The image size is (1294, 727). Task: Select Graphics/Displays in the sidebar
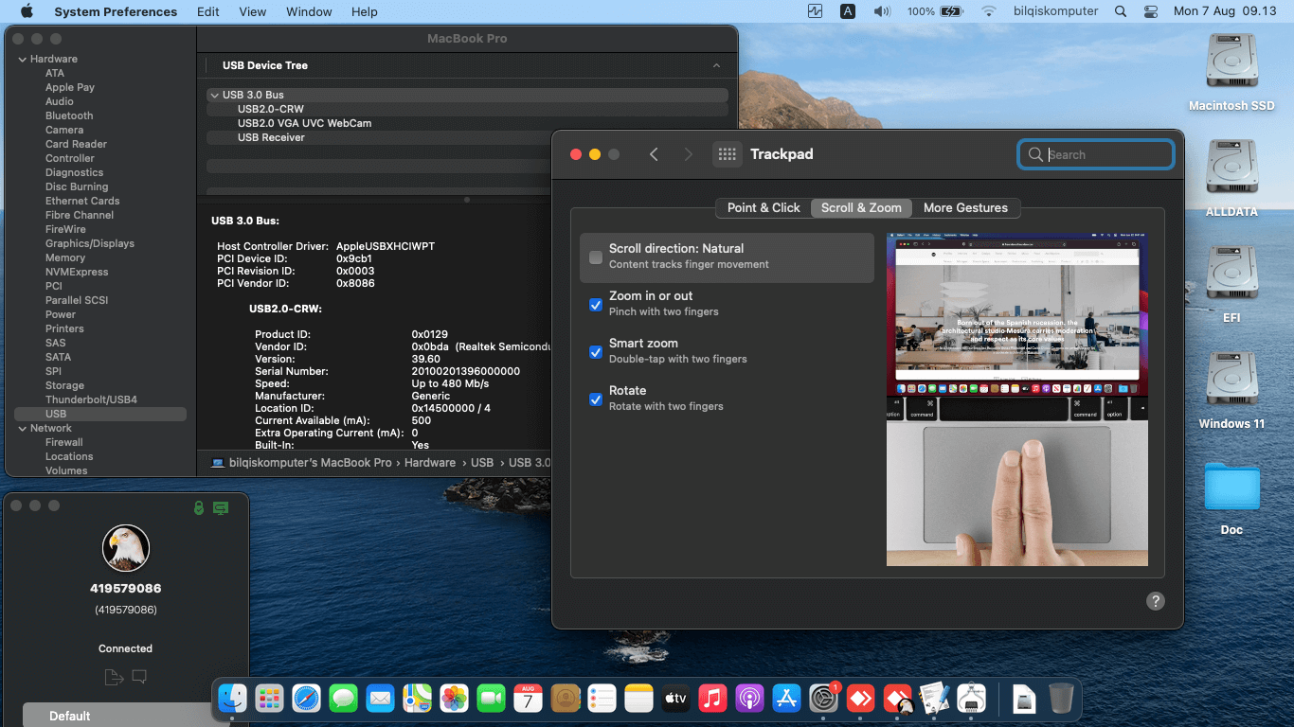(x=90, y=243)
